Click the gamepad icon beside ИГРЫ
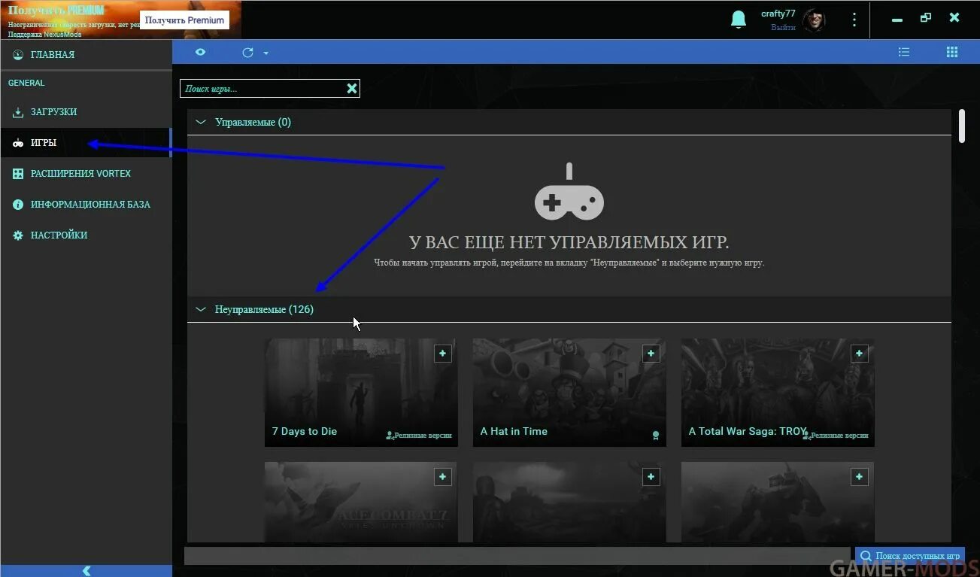 click(x=18, y=143)
